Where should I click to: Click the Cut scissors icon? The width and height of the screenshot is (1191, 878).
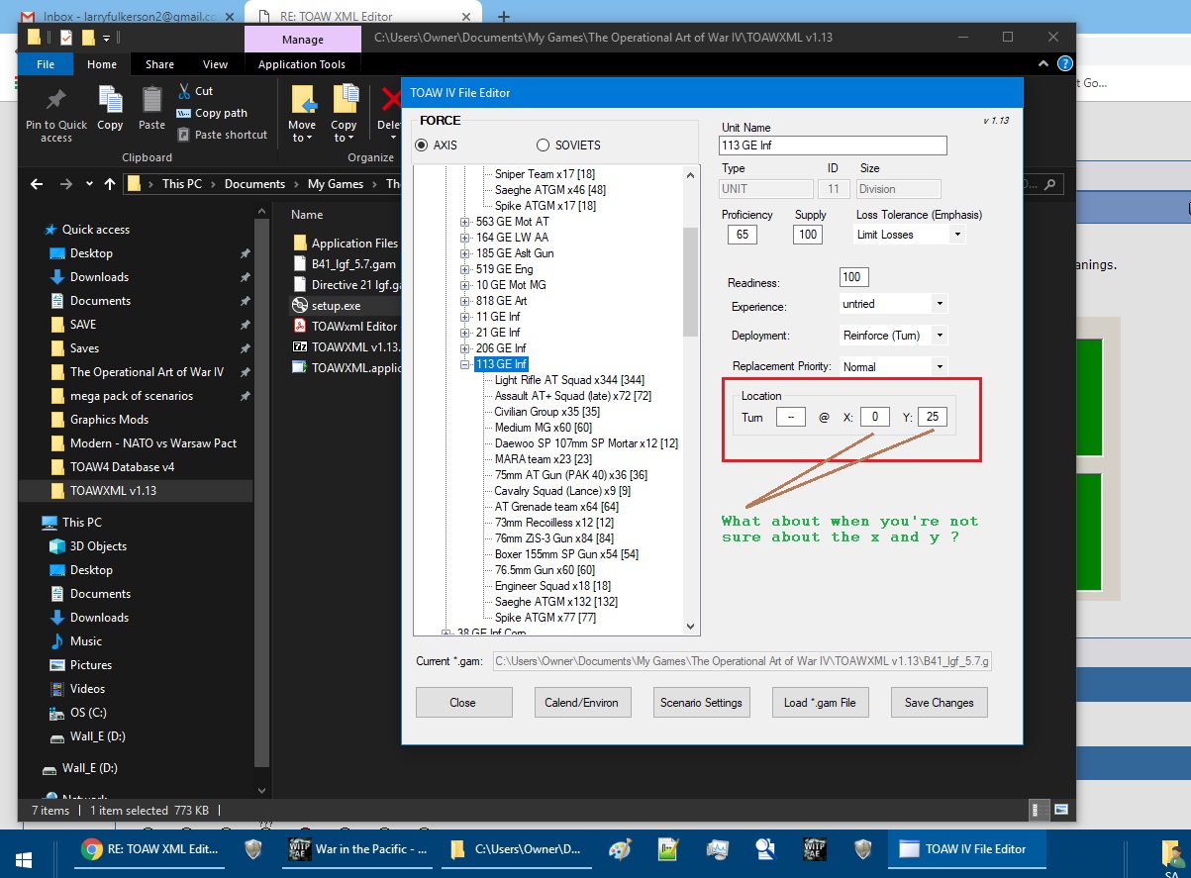[x=184, y=91]
